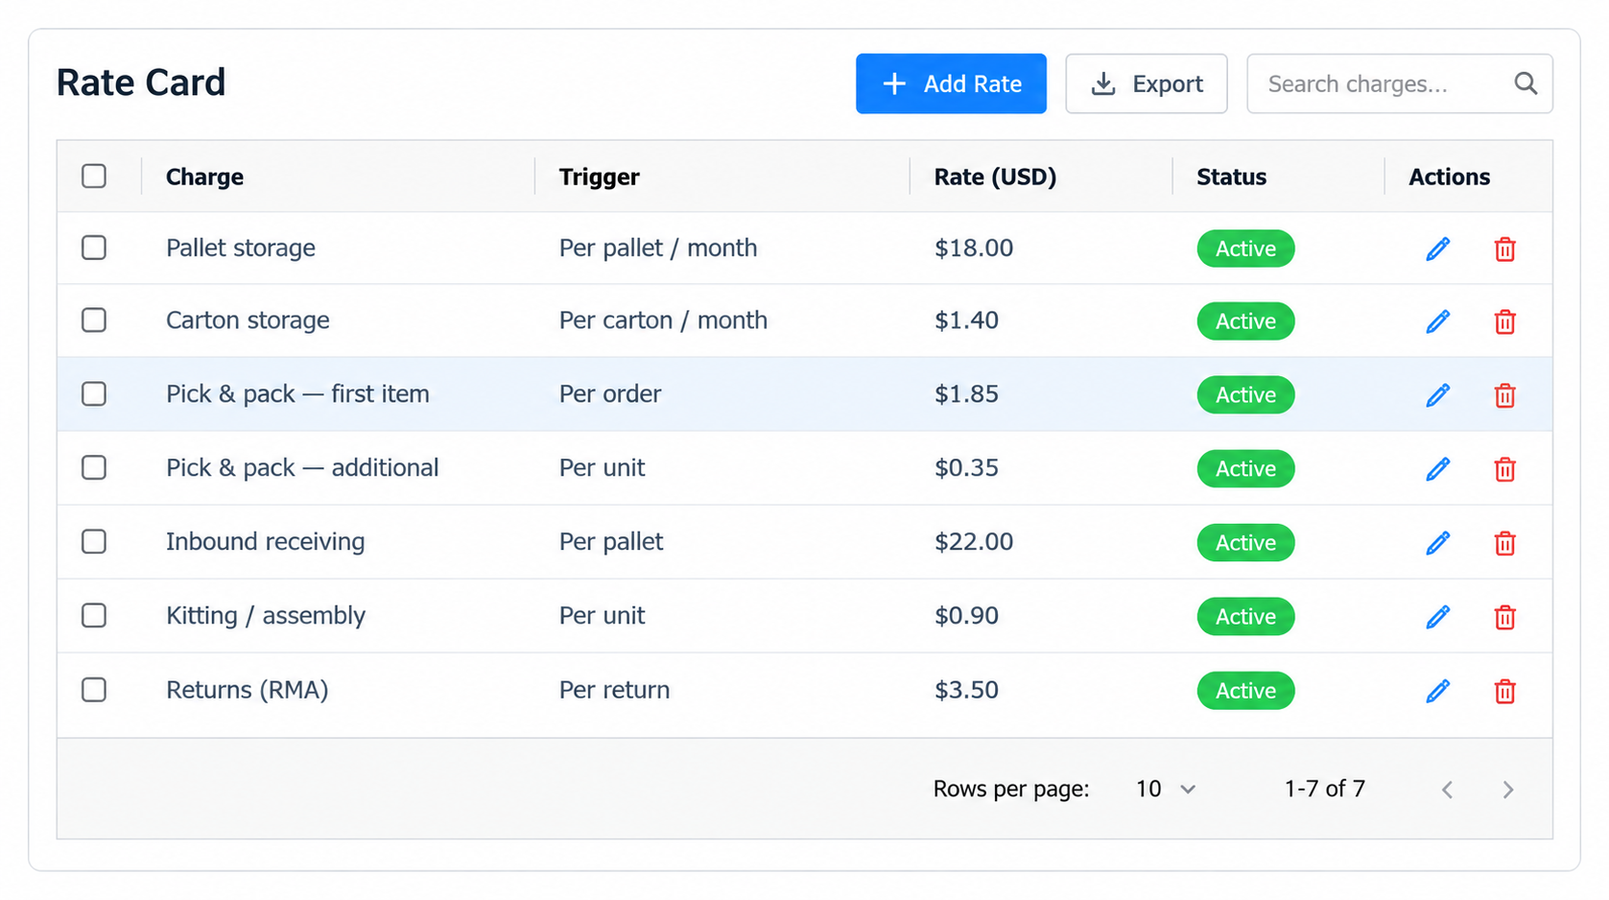Viewport: 1609px width, 900px height.
Task: Edit Pick & pack first item rate
Action: [x=1437, y=394]
